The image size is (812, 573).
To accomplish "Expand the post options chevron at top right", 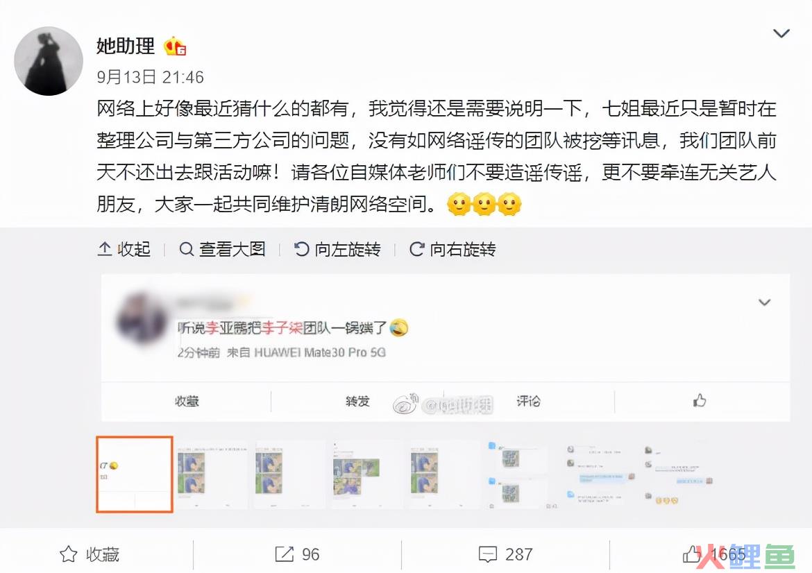I will 781,34.
